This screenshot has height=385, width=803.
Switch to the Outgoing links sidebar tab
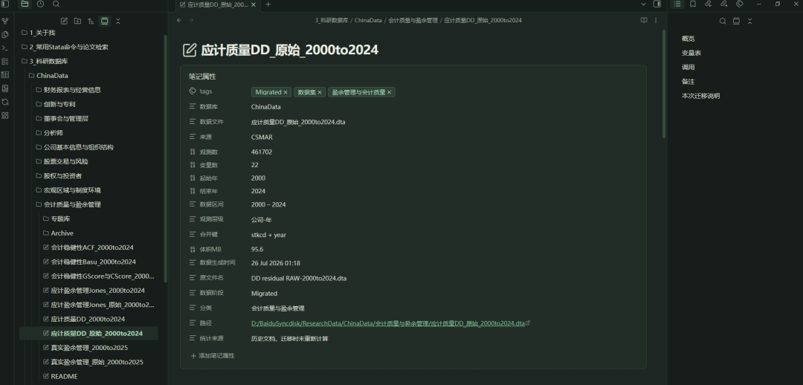click(724, 4)
